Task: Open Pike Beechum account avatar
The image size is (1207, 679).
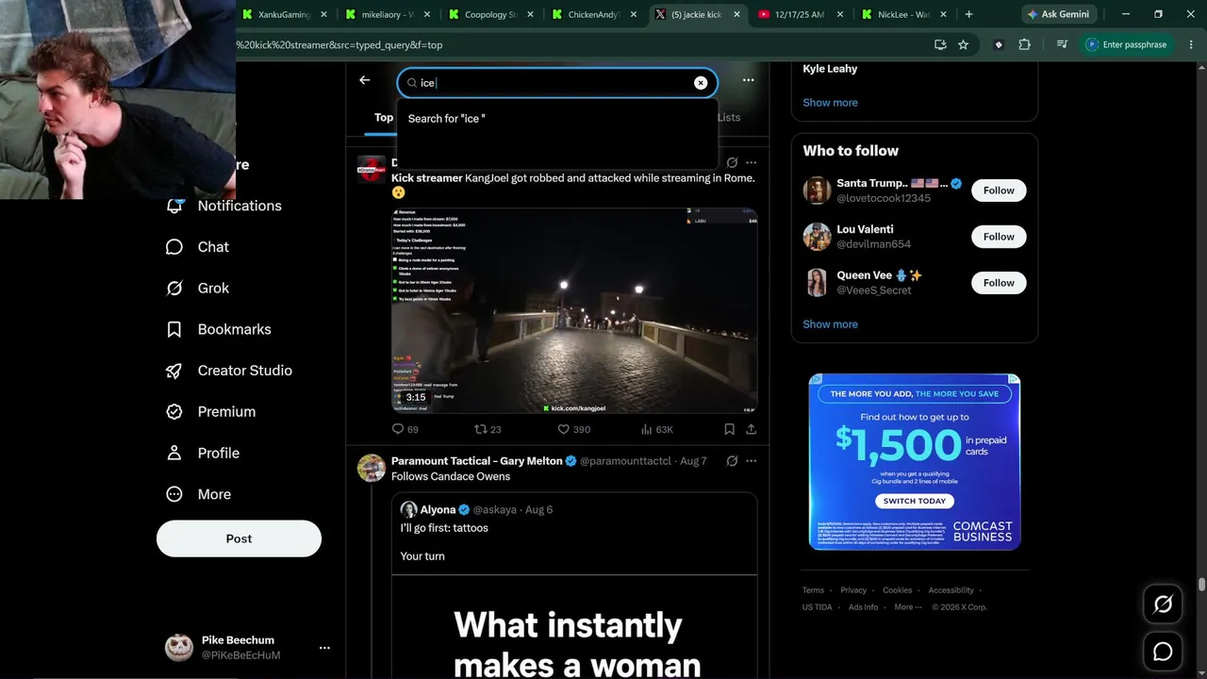Action: [179, 647]
